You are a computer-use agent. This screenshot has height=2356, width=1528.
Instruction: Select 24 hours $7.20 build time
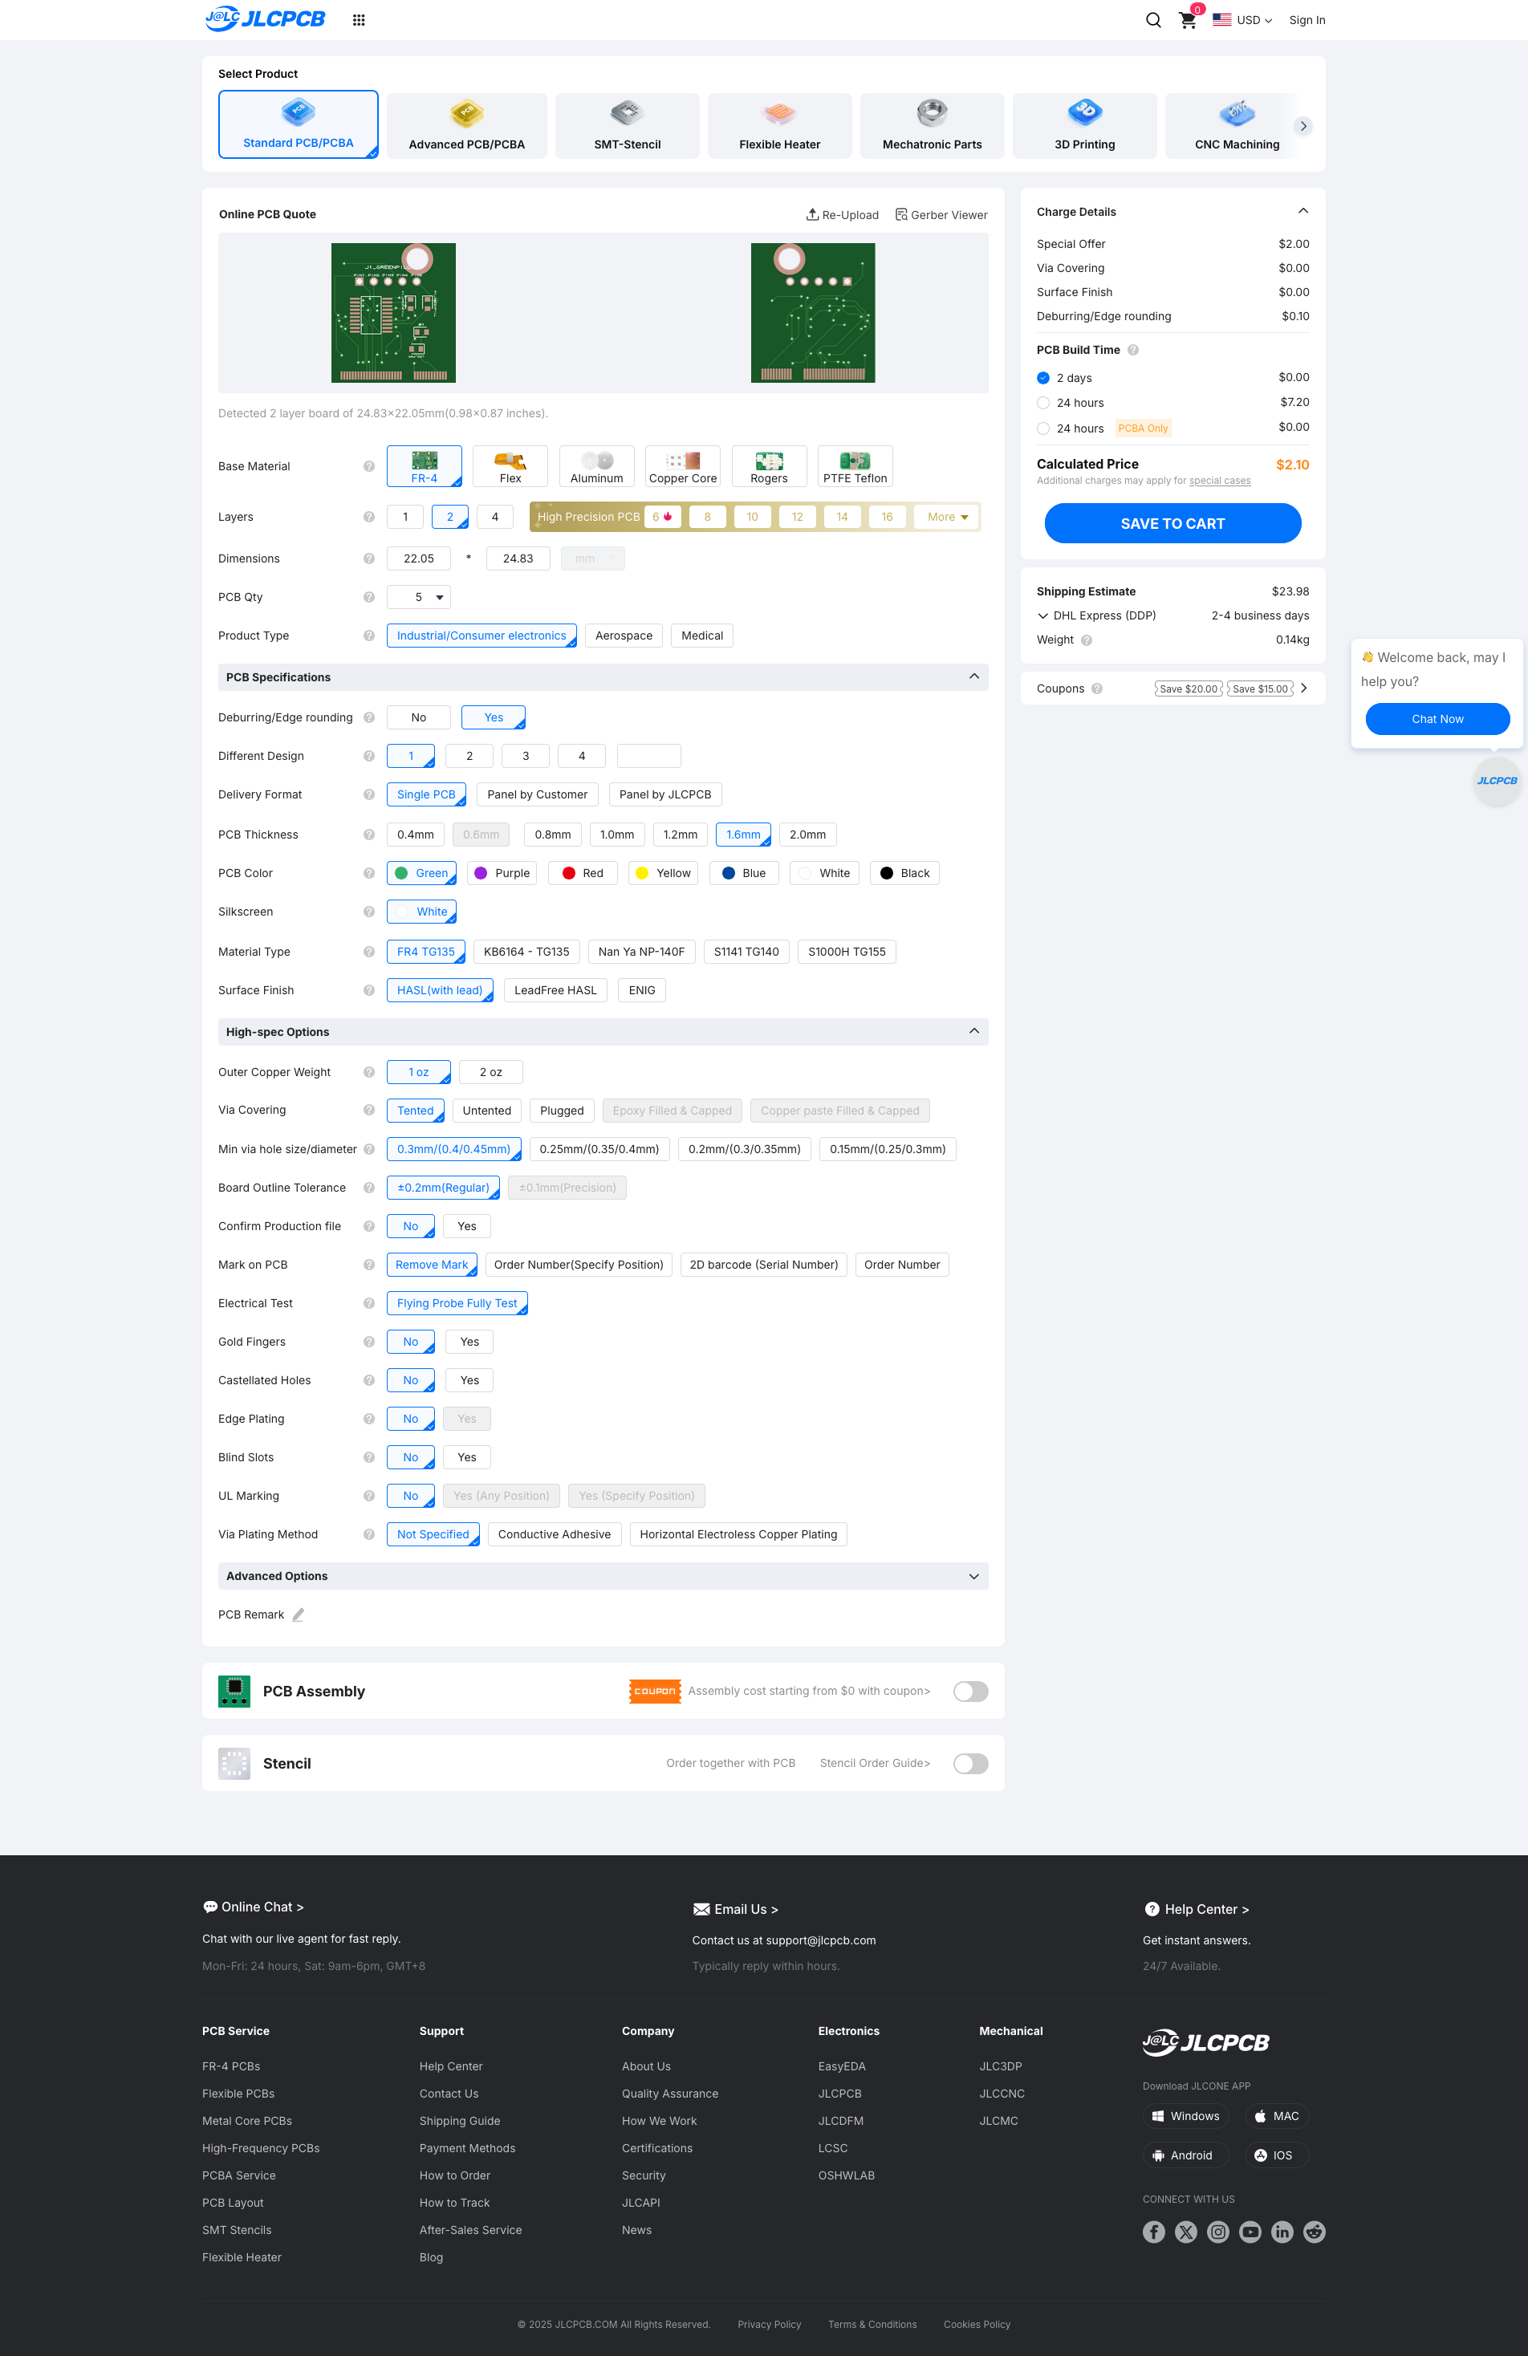(1042, 403)
